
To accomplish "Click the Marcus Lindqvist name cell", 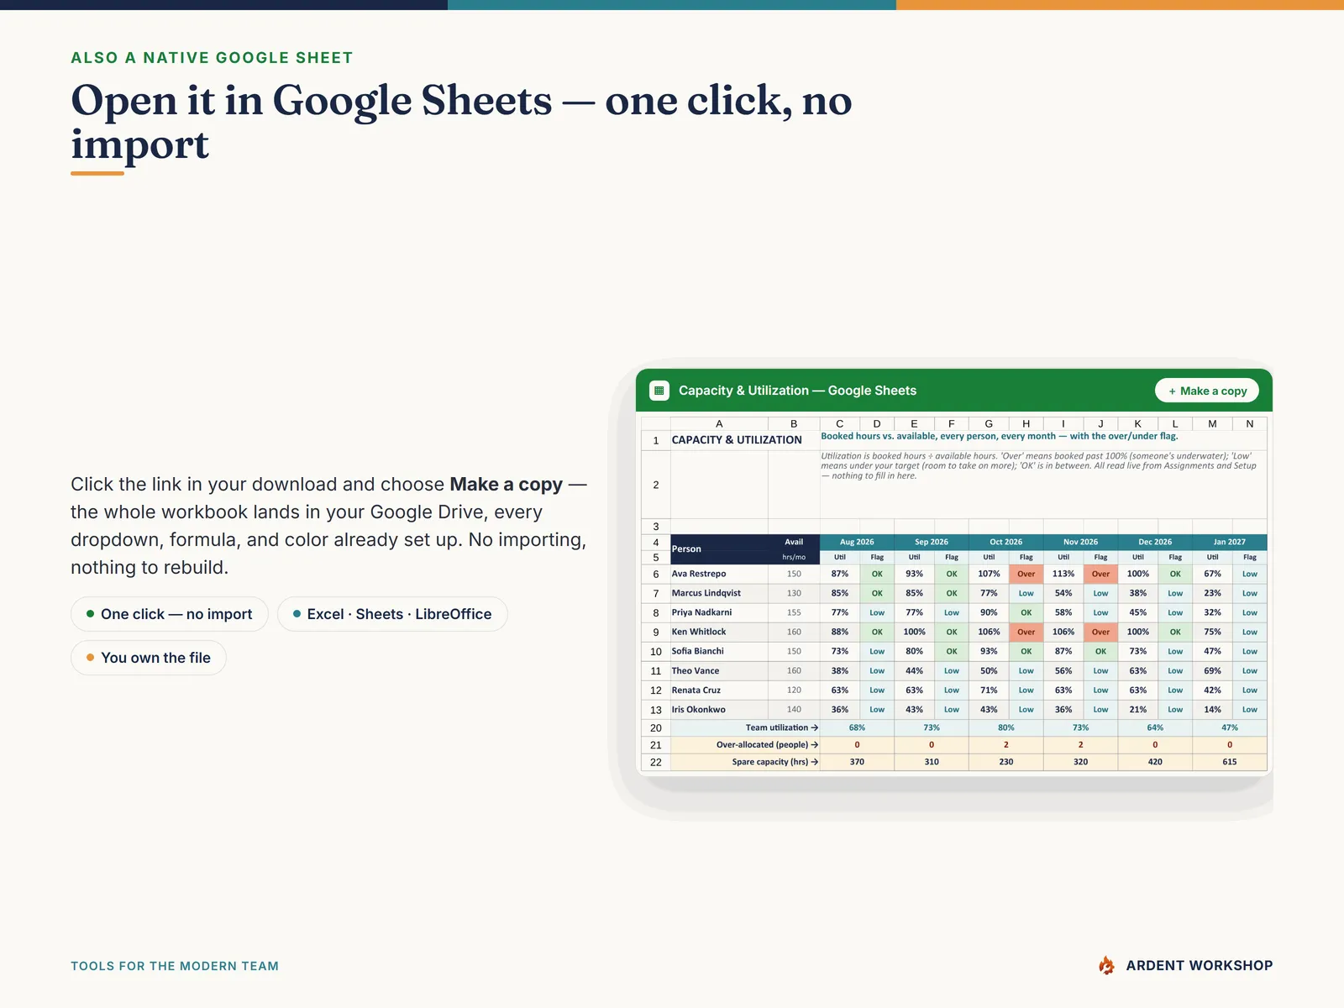I will pyautogui.click(x=719, y=593).
